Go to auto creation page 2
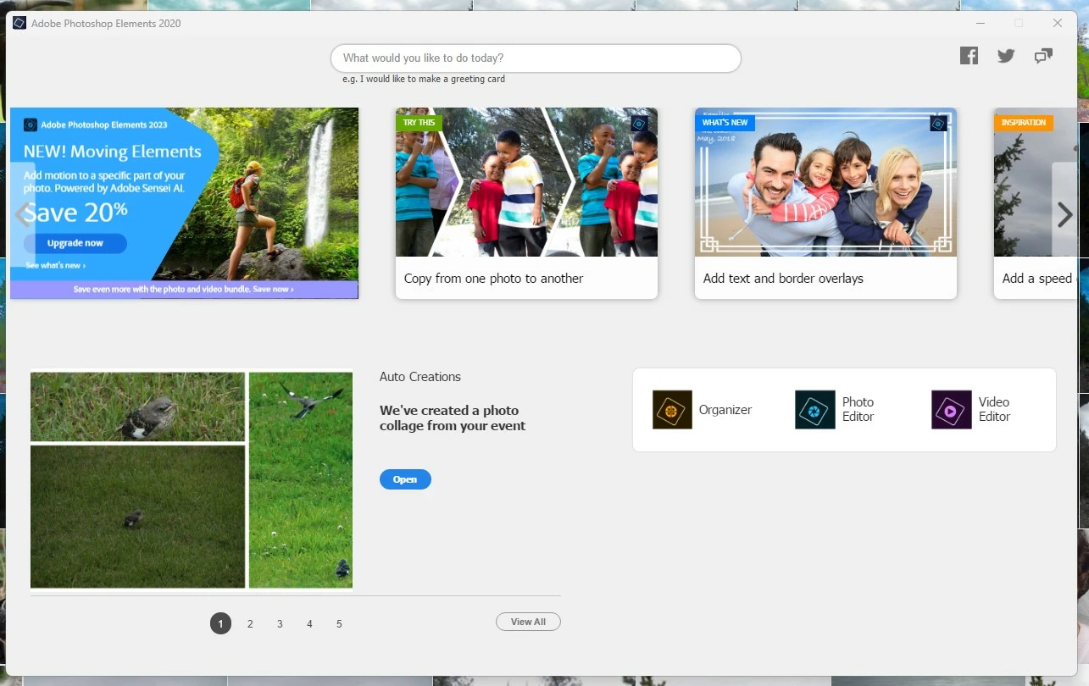 coord(250,624)
